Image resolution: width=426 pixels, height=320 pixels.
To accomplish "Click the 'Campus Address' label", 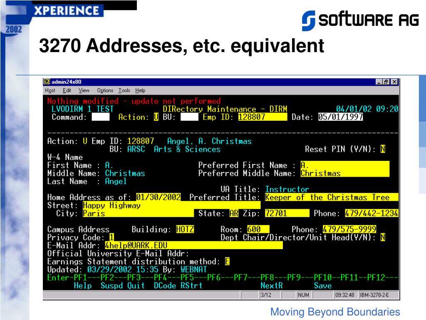I will (78, 229).
